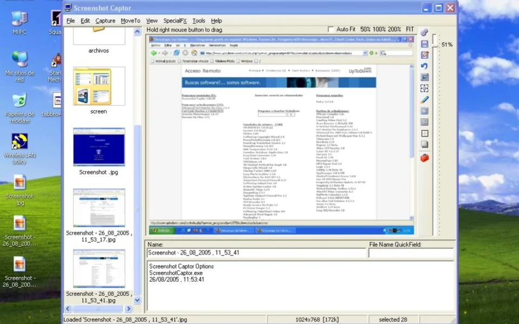Set zoom to 50%
The height and width of the screenshot is (324, 519).
pos(365,29)
